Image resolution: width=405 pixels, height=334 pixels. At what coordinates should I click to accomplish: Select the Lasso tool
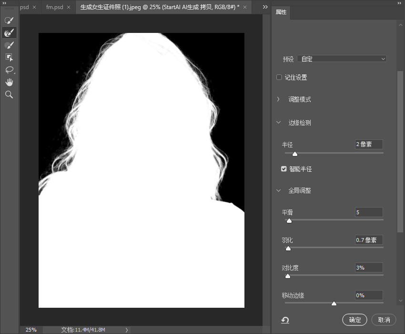pos(10,70)
